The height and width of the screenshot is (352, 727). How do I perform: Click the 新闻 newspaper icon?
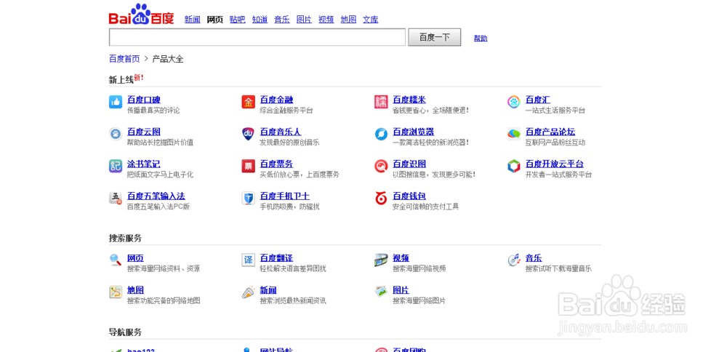[248, 292]
